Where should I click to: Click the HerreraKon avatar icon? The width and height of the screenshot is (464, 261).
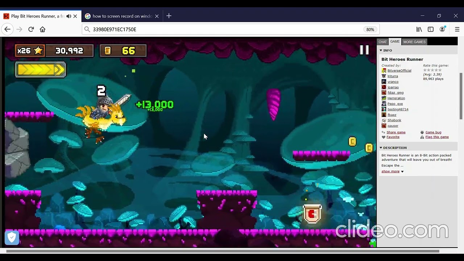click(x=384, y=98)
